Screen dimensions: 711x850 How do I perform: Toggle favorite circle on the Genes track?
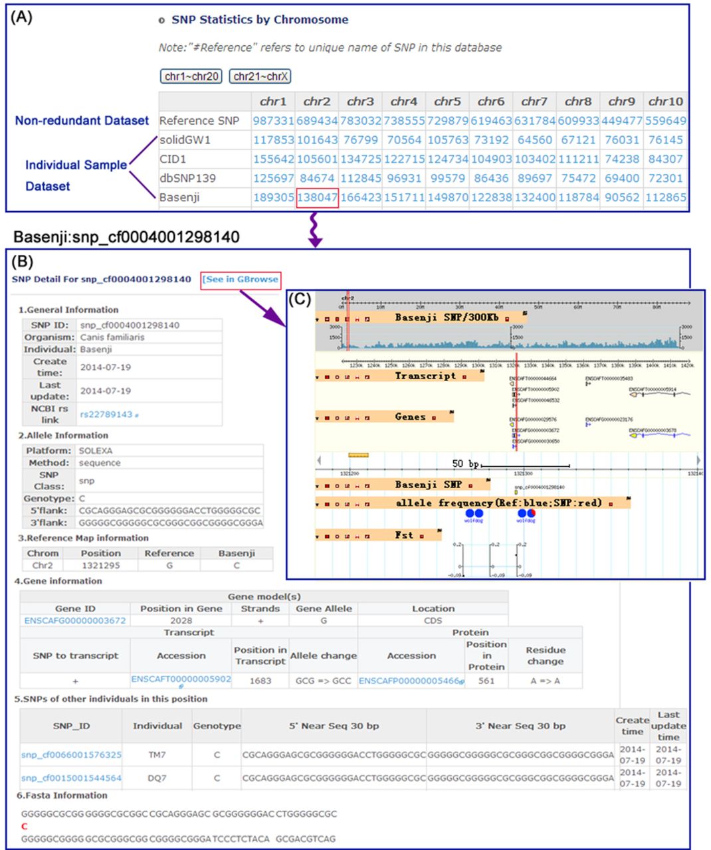click(x=337, y=418)
